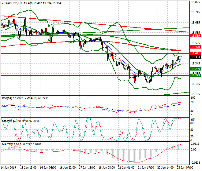Click the 22 Jan 14:00 time label
Image resolution: width=202 pixels, height=171 pixels.
(165, 168)
